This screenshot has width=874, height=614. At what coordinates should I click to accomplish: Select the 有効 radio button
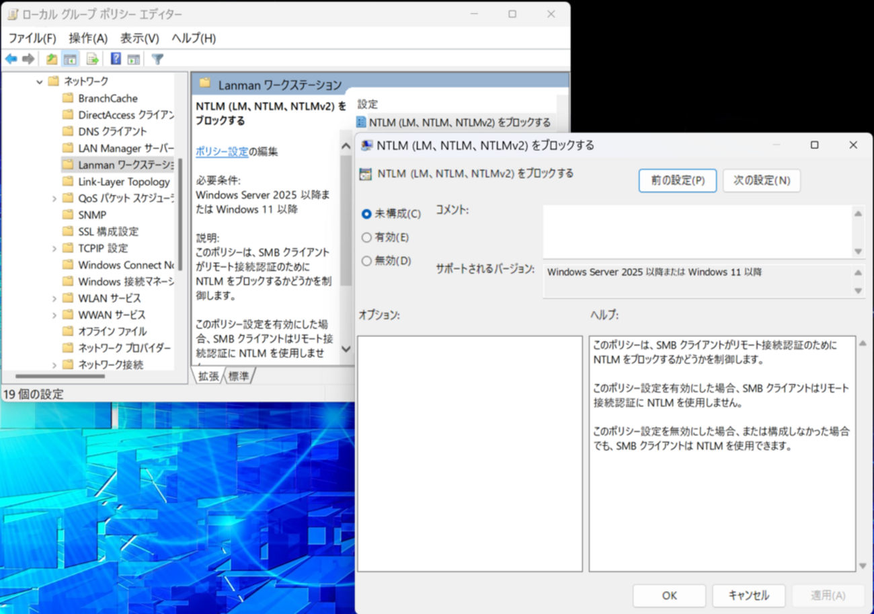(x=366, y=237)
